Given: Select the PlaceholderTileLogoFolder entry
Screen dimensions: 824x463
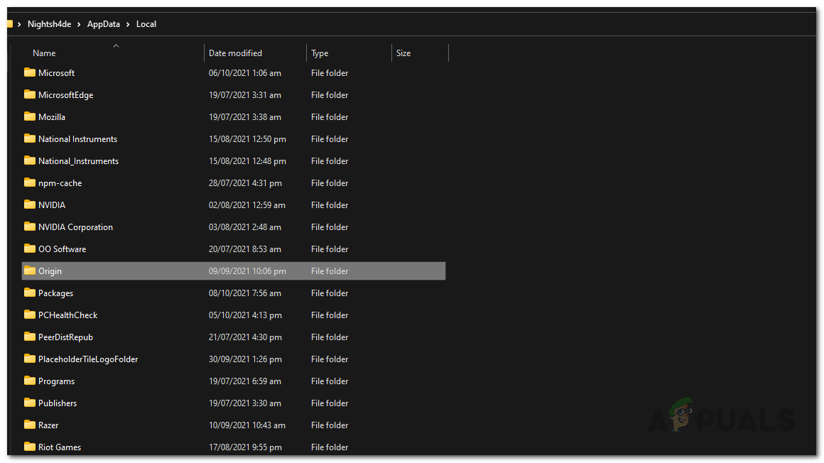Looking at the screenshot, I should 88,359.
